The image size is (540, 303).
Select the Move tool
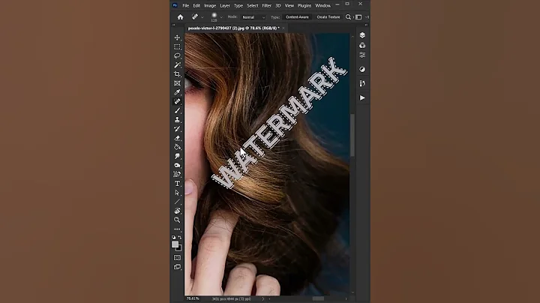click(x=177, y=37)
